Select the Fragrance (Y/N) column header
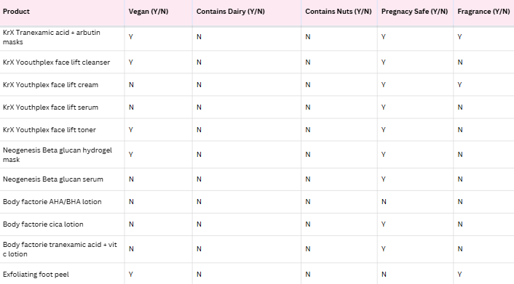Image resolution: width=514 pixels, height=284 pixels. point(483,12)
